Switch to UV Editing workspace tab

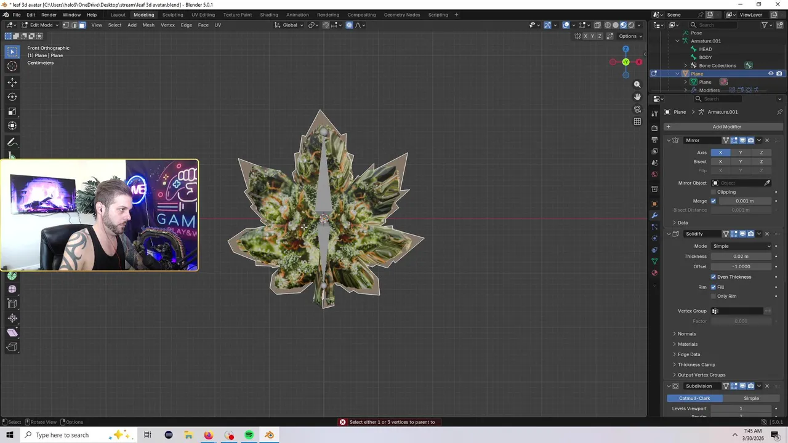(203, 15)
